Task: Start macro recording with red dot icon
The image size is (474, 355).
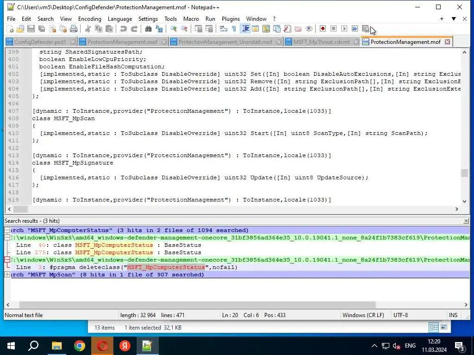Action: [x=323, y=29]
